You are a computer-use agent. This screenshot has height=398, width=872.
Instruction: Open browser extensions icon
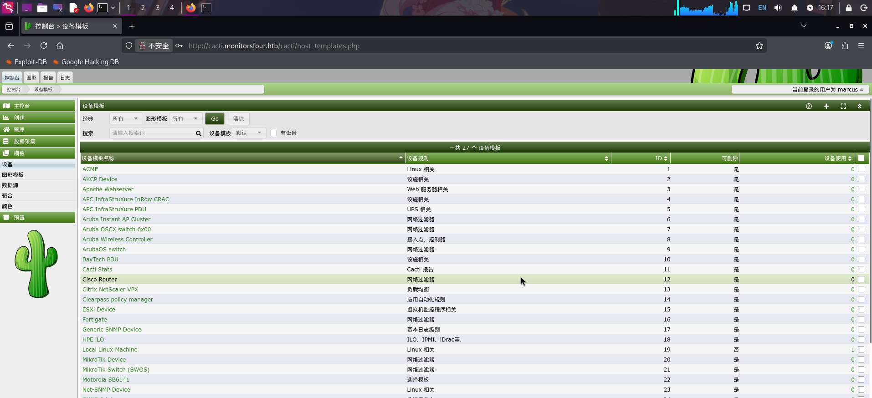pyautogui.click(x=845, y=46)
